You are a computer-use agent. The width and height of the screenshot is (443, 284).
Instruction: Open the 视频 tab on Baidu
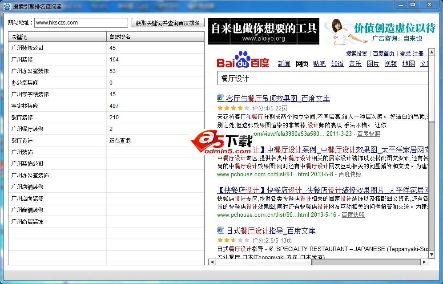pos(391,64)
